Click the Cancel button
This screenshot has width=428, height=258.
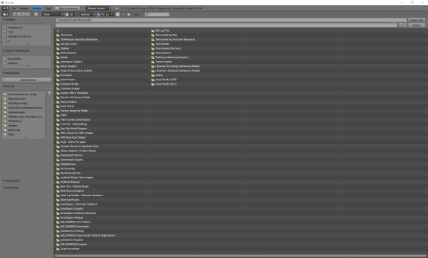417,25
